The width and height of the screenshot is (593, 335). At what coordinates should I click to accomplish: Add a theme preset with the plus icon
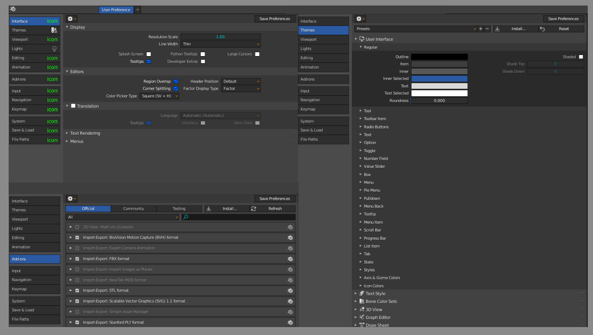[481, 29]
